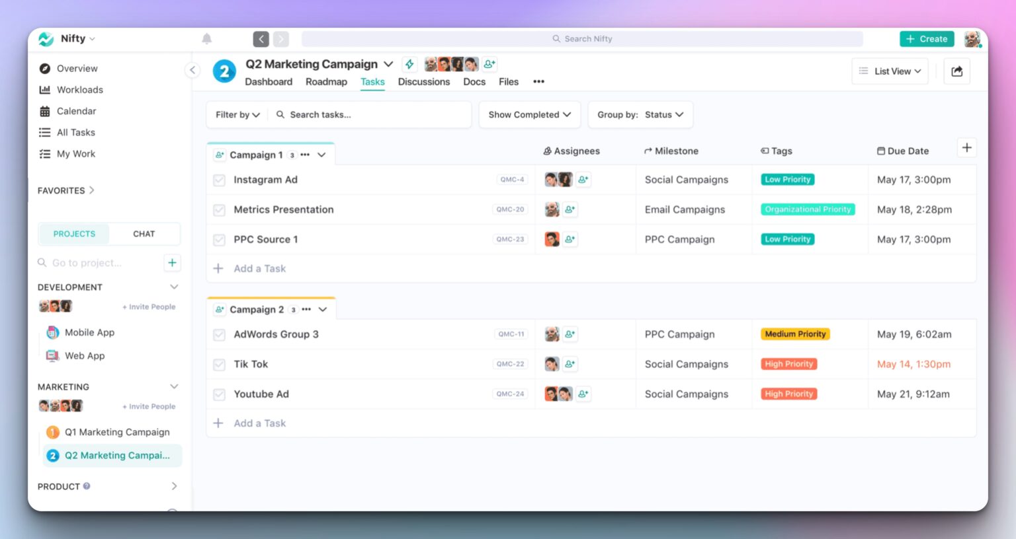Click the notification bell icon
The height and width of the screenshot is (539, 1016).
[x=206, y=38]
